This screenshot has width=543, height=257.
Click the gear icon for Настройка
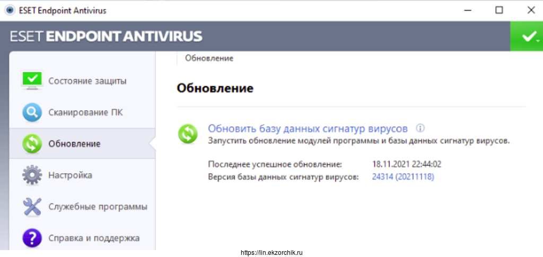tap(32, 175)
